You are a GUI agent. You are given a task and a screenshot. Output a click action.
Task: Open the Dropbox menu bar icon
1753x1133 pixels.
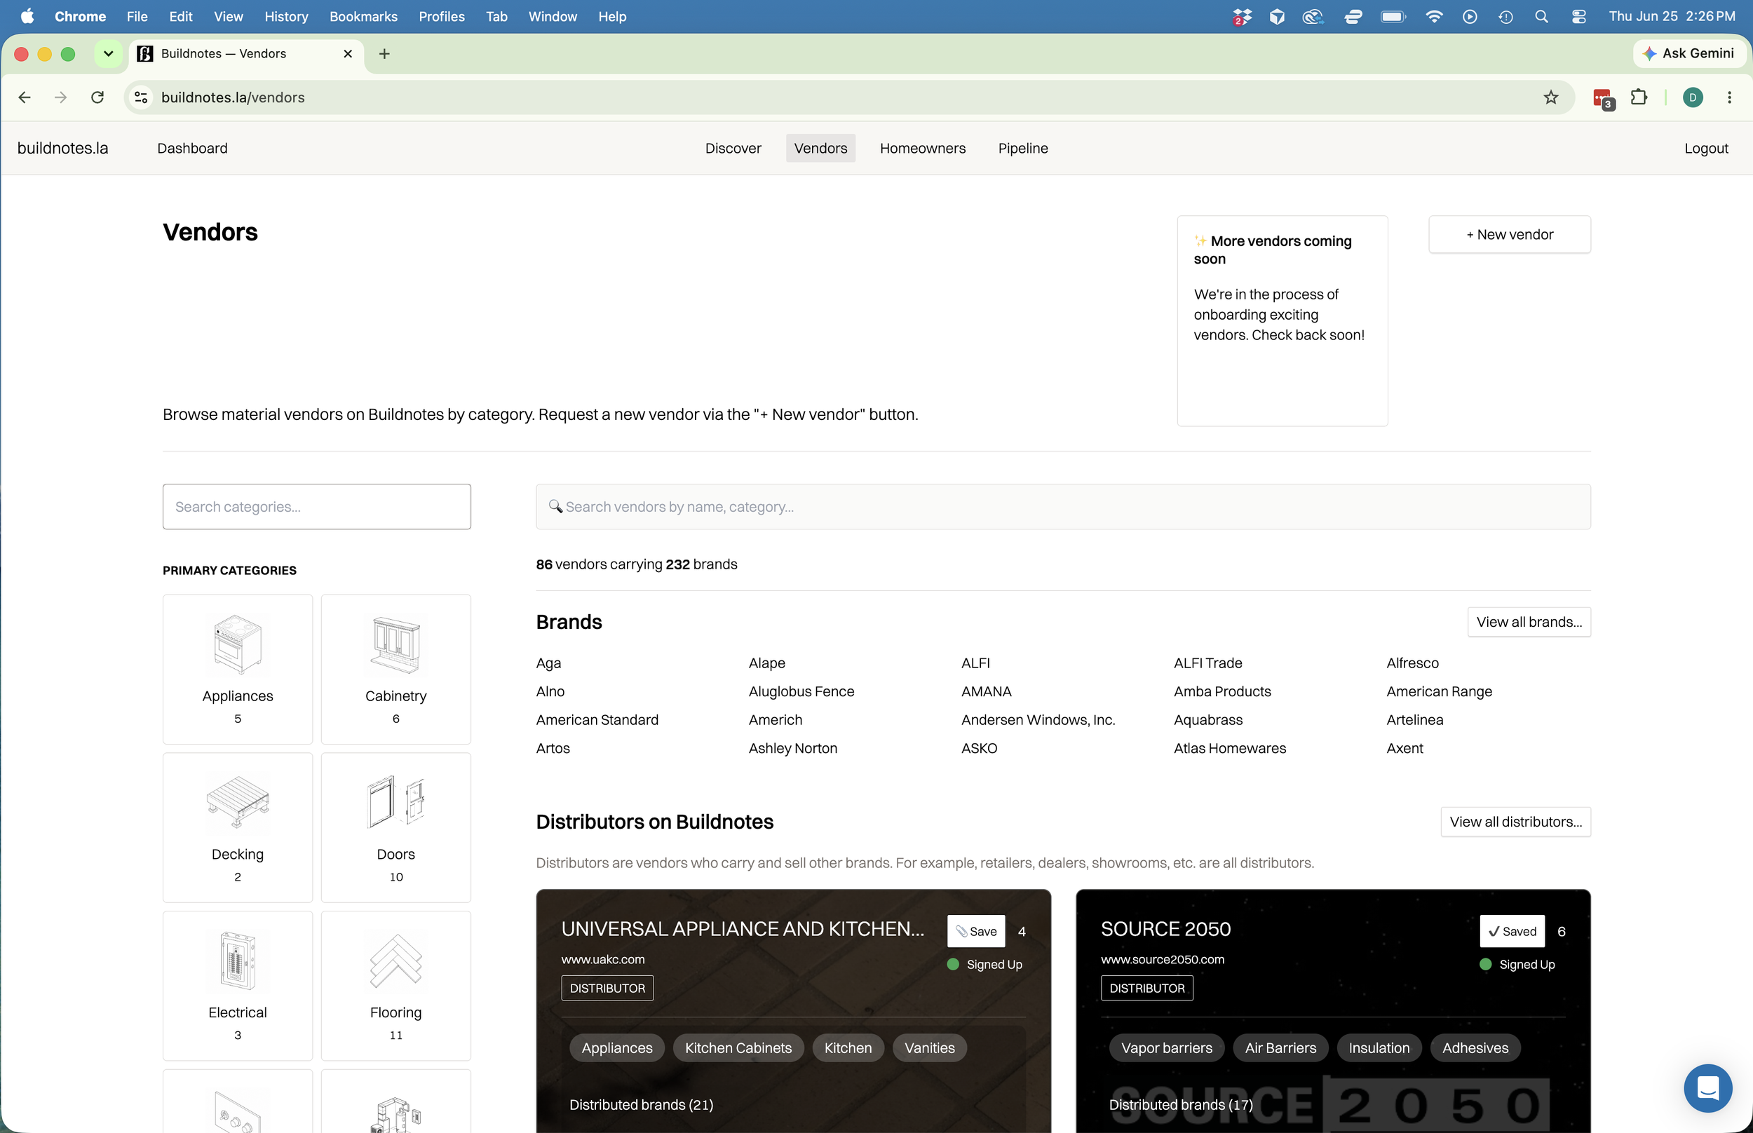click(x=1242, y=16)
